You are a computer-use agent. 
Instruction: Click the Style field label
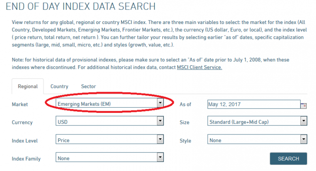tap(185, 141)
